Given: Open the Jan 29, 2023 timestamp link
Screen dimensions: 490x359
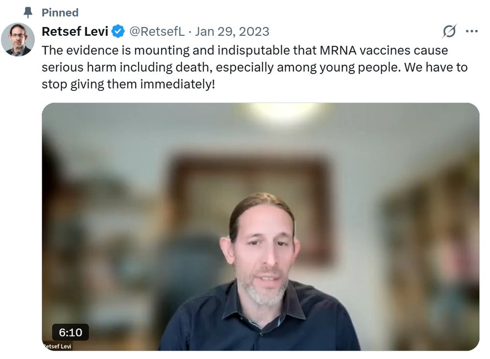Looking at the screenshot, I should (x=232, y=31).
